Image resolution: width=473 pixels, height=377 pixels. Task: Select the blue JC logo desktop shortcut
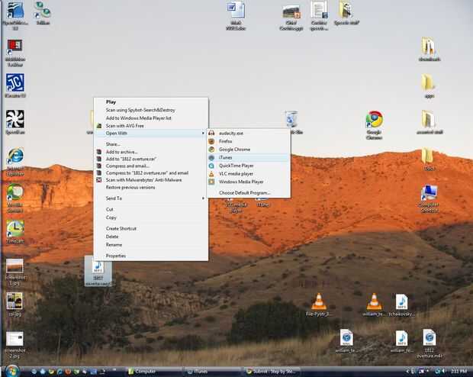pyautogui.click(x=15, y=82)
